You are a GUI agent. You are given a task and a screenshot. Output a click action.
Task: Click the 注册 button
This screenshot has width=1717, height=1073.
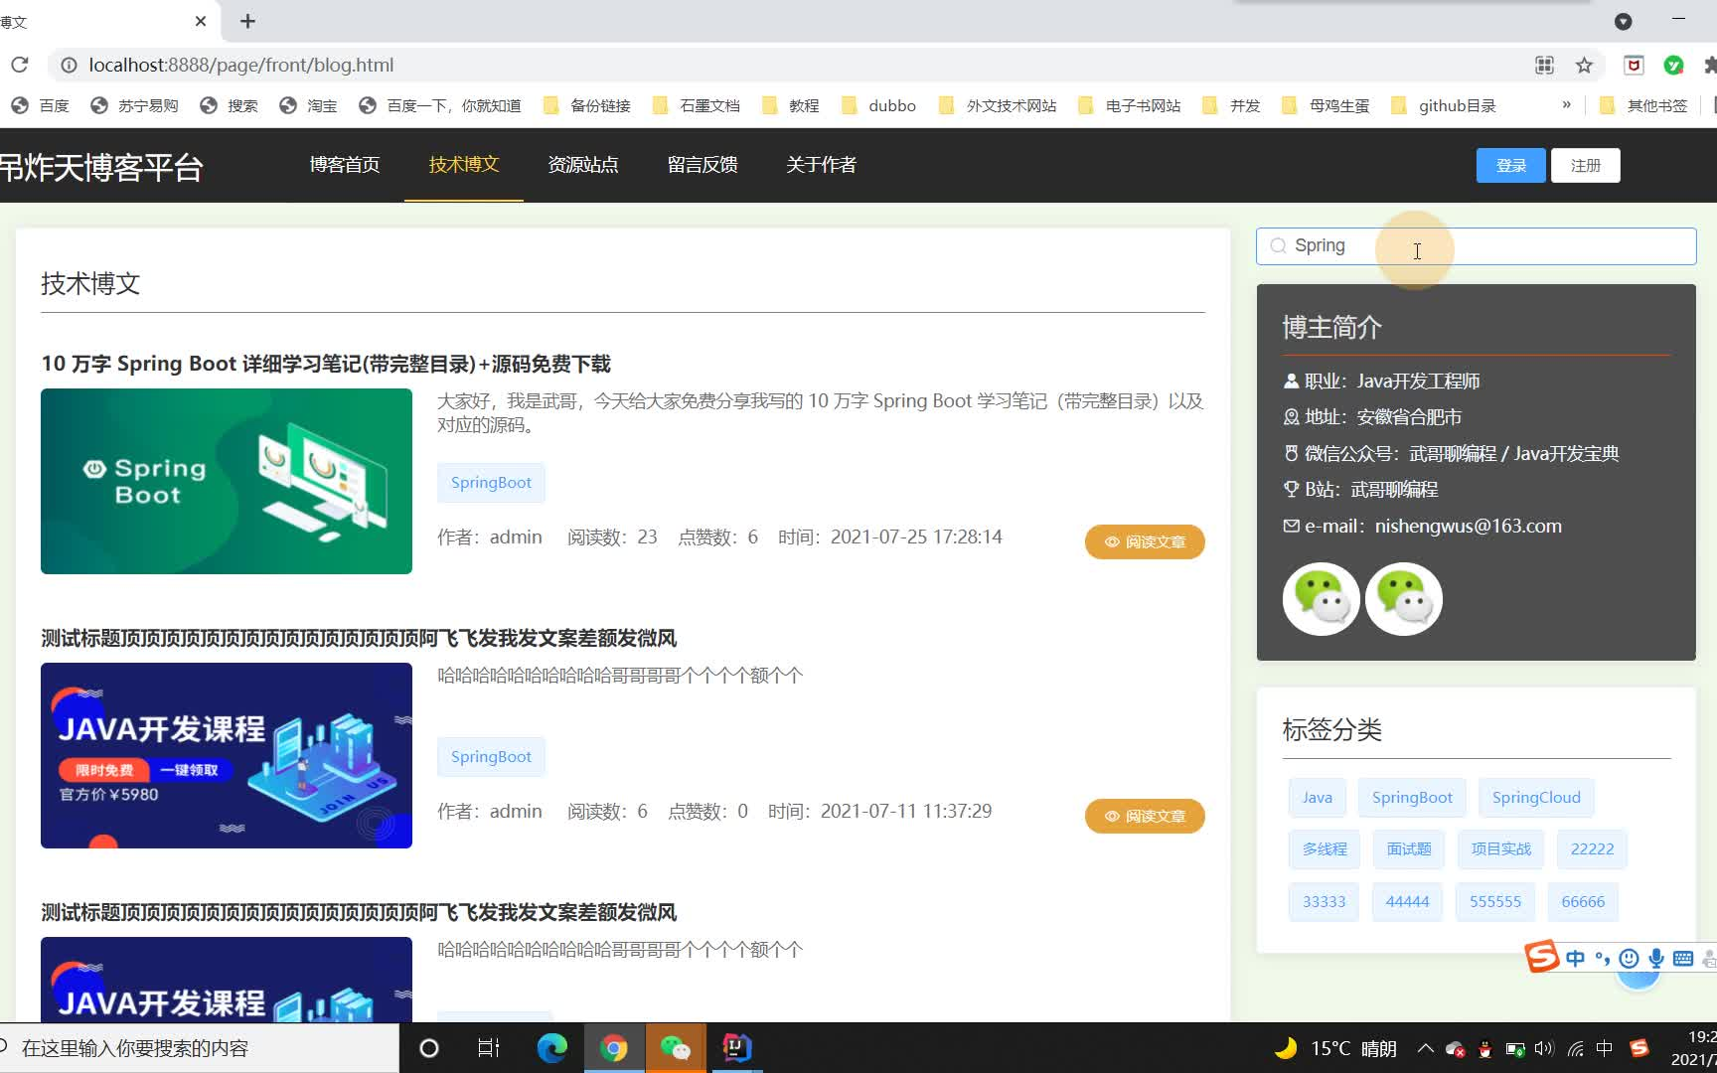point(1586,165)
